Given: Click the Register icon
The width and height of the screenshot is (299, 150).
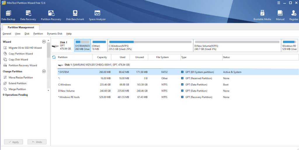Looking at the screenshot, I should 294,15.
